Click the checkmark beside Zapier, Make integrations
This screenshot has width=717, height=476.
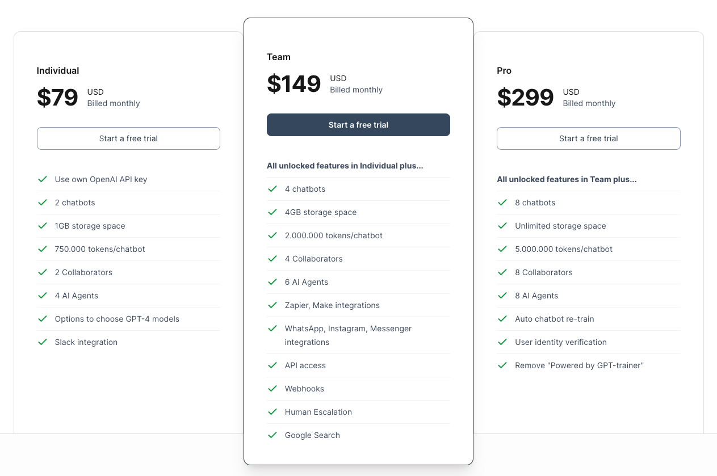272,305
